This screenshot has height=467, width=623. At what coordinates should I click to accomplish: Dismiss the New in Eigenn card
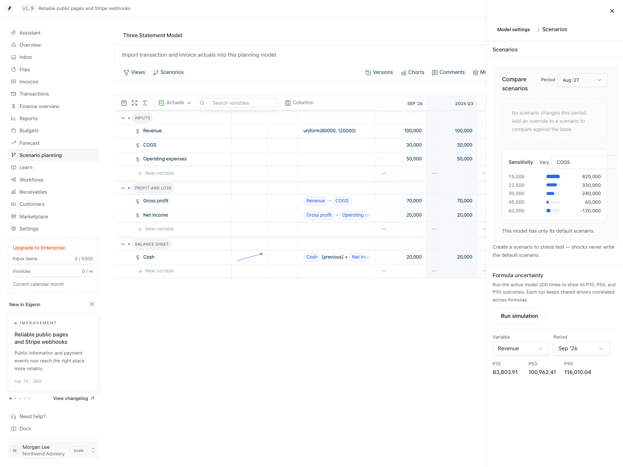coord(92,304)
